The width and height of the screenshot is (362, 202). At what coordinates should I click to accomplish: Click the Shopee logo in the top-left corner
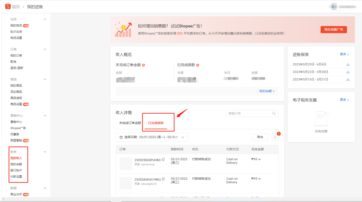click(7, 6)
